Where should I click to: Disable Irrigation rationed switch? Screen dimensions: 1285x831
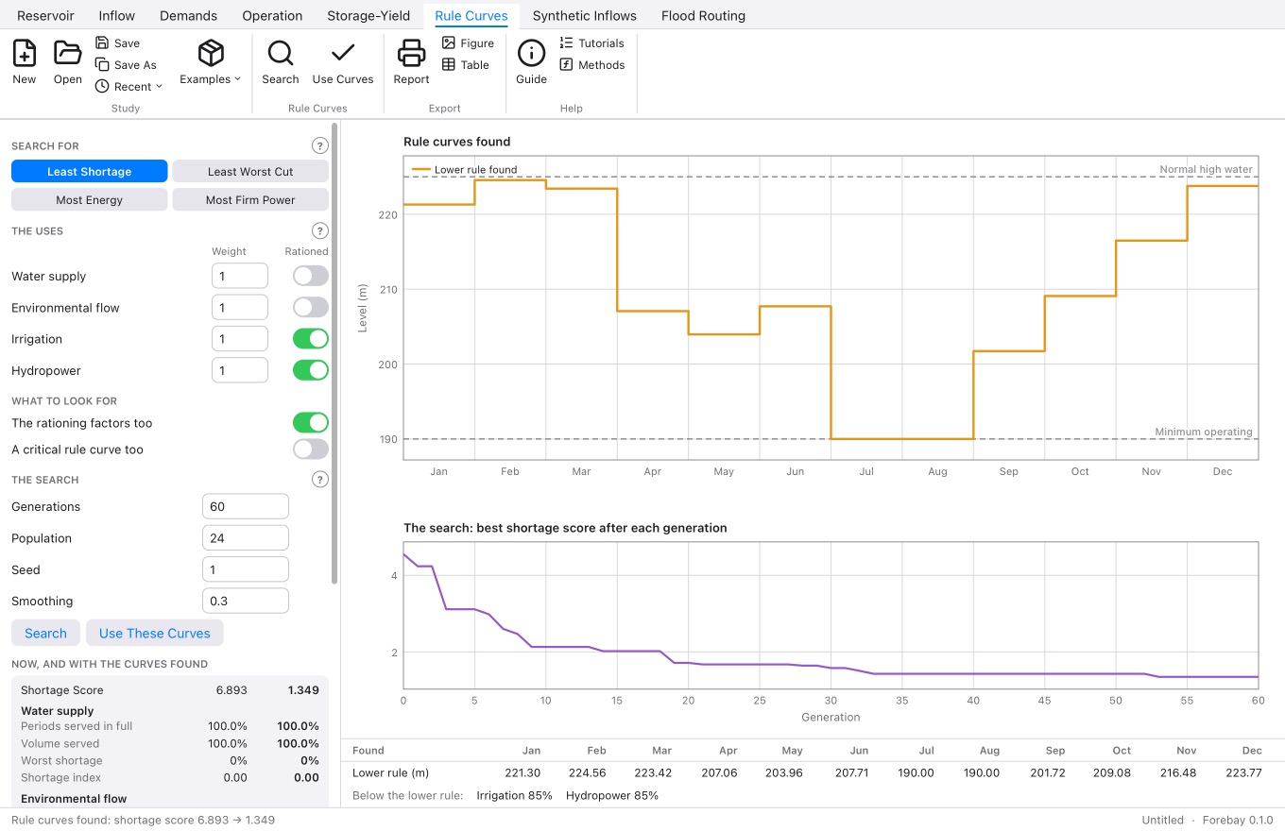(311, 339)
